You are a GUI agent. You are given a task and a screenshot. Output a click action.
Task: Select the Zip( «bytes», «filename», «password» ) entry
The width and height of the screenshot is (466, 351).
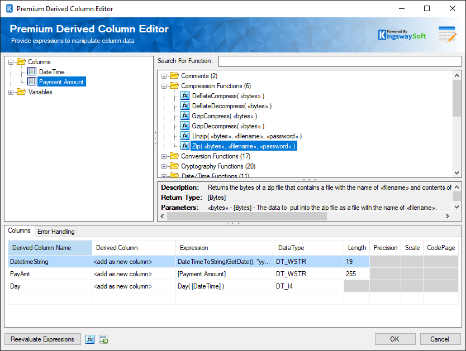click(x=244, y=146)
